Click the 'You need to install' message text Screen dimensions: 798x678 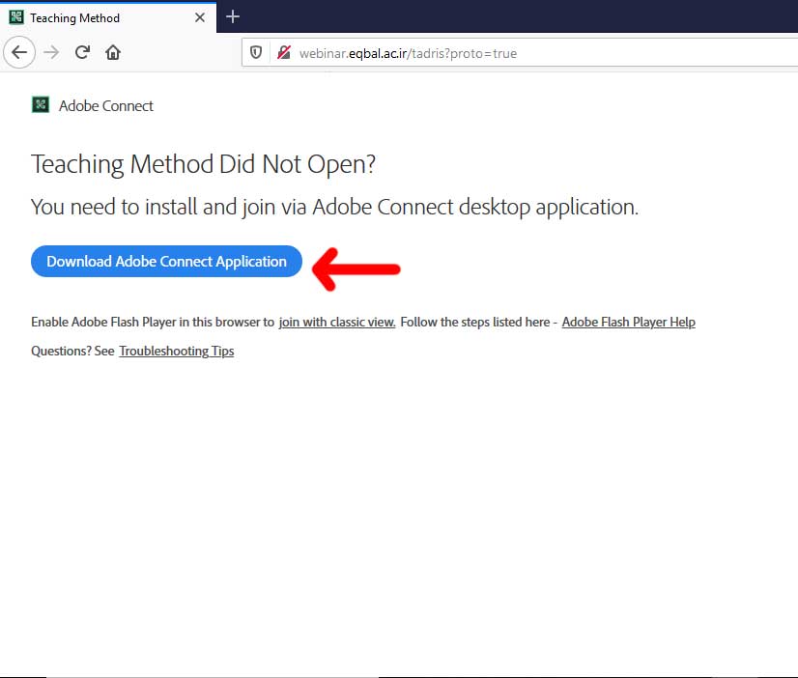pyautogui.click(x=334, y=207)
